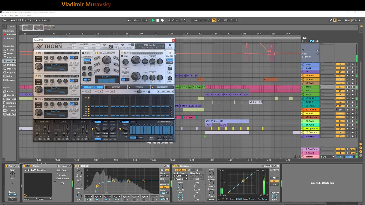The height and width of the screenshot is (205, 365).
Task: Open the View menu
Action: click(x=17, y=15)
